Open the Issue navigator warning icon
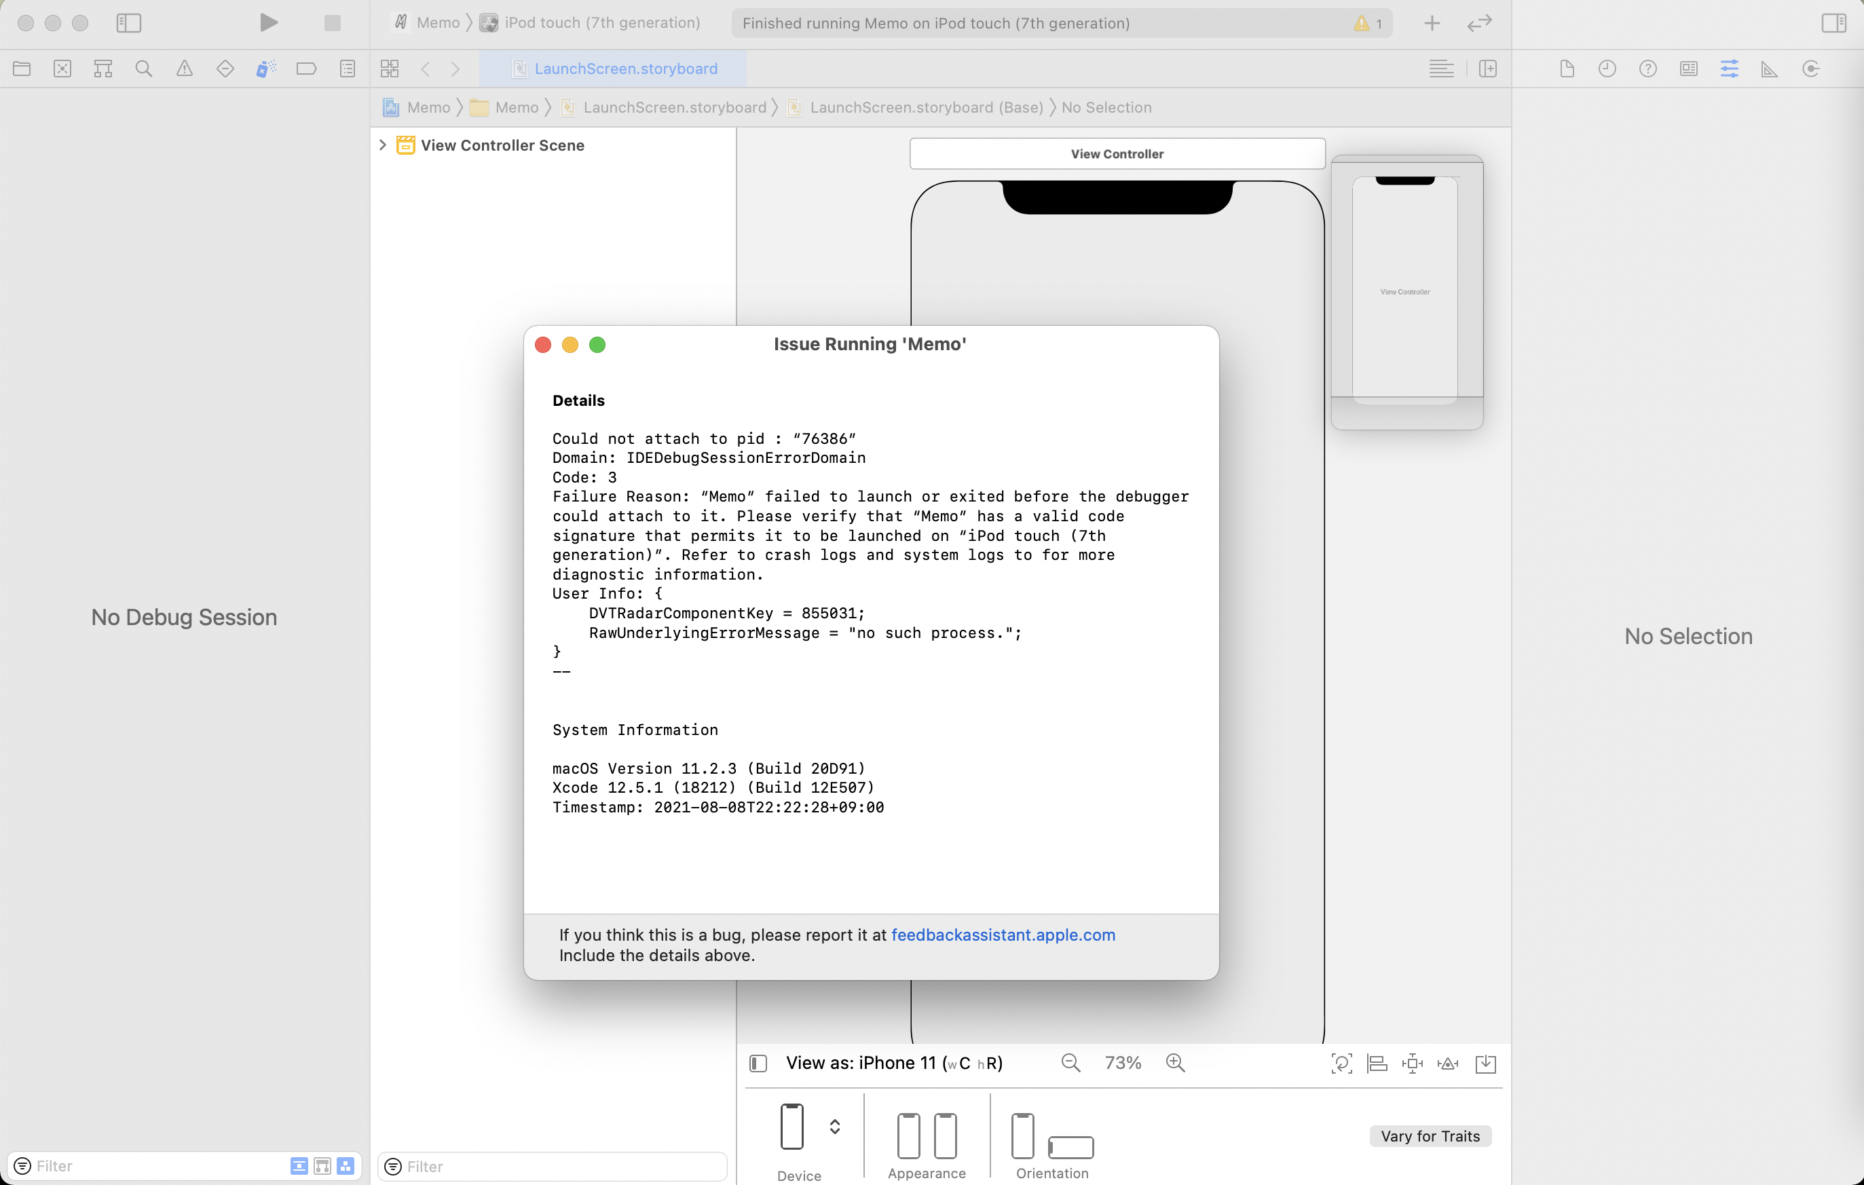 (184, 69)
